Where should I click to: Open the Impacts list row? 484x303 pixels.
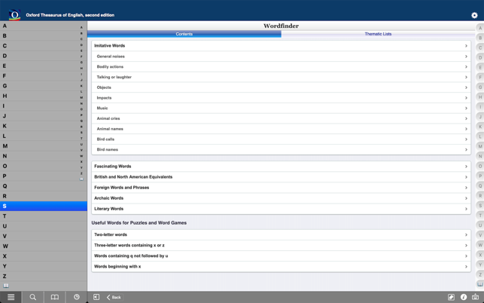click(282, 98)
